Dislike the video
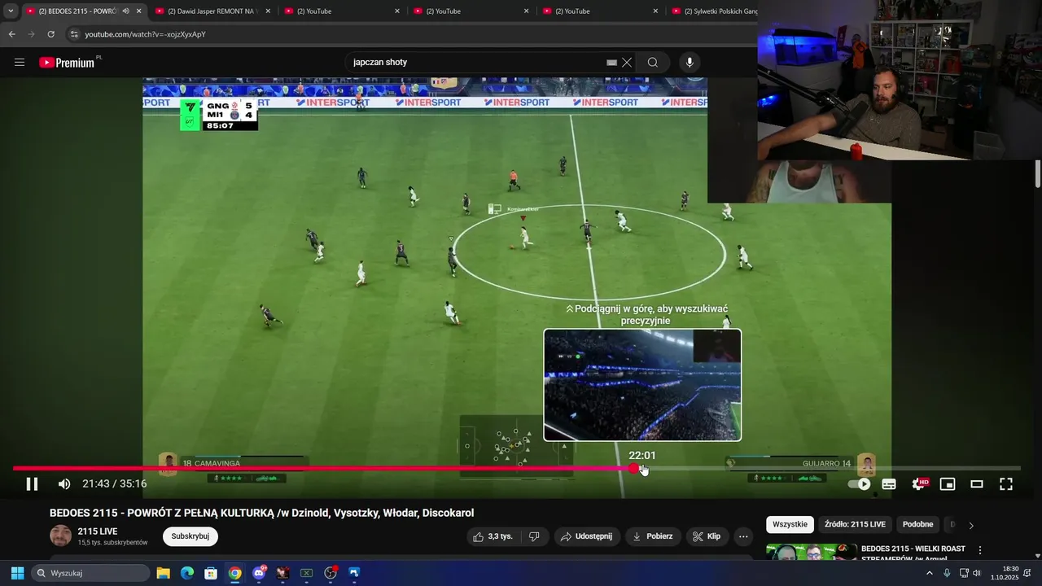This screenshot has height=586, width=1042. 534,536
